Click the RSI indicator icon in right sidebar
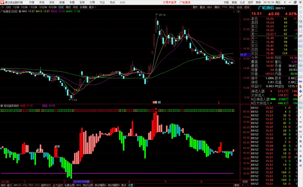This screenshot has height=187, width=303. pos(300,82)
